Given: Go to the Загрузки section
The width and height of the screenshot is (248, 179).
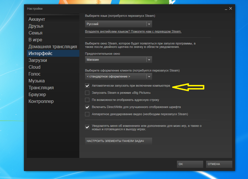Looking at the screenshot, I should pos(53,60).
